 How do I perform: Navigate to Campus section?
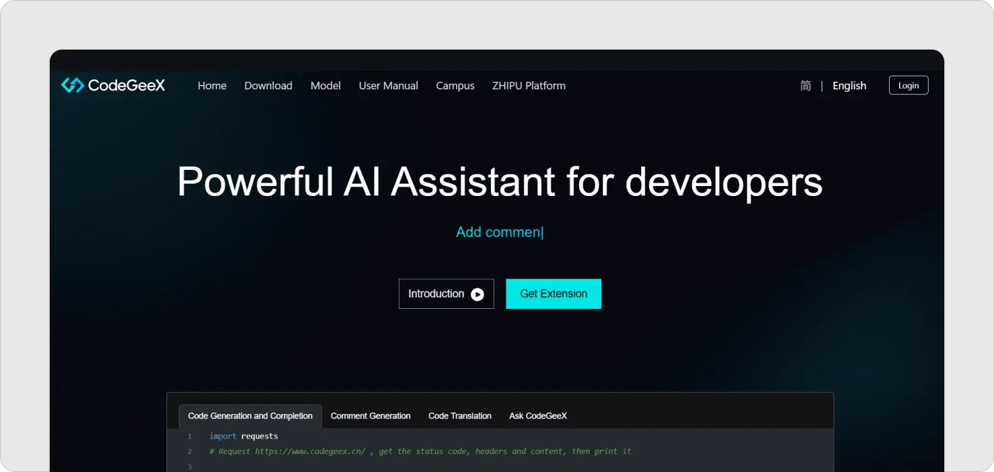[455, 86]
